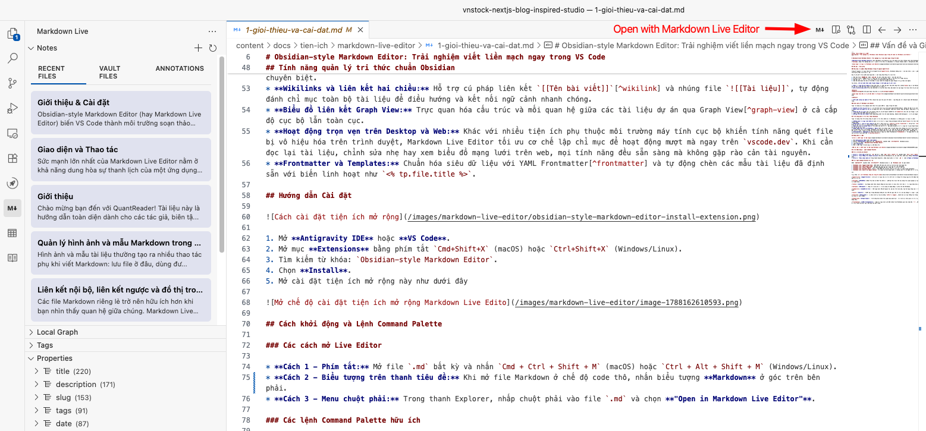Navigate back with left arrow
This screenshot has height=431, width=926.
882,29
